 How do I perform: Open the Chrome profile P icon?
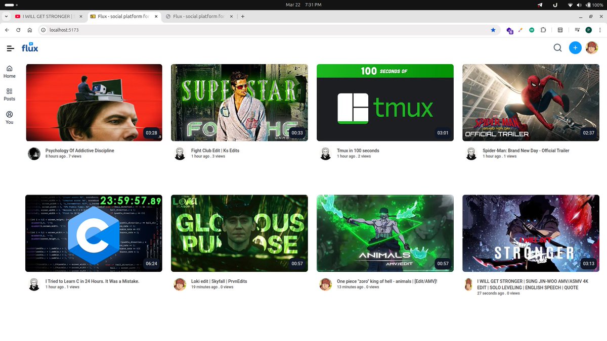click(x=589, y=30)
